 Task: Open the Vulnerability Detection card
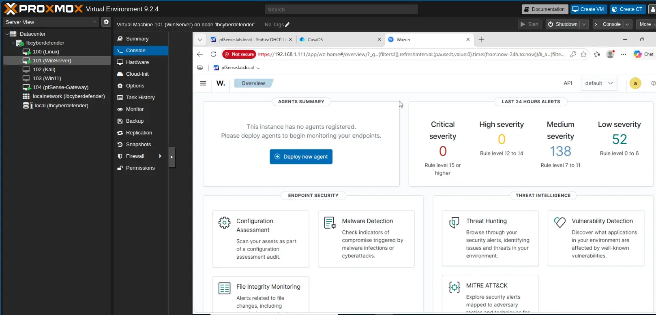[596, 238]
